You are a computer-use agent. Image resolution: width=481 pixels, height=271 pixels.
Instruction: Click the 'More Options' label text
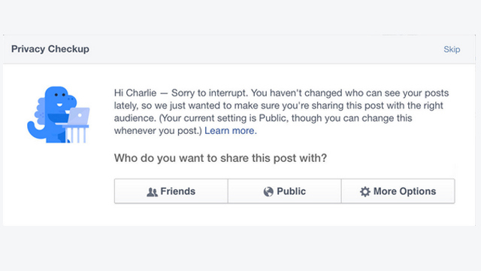coord(404,191)
